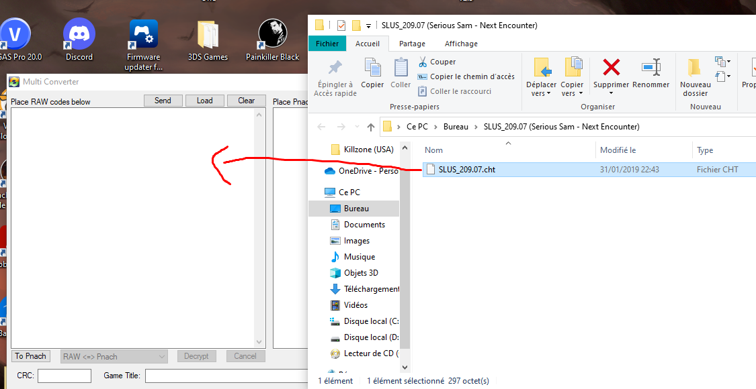Screen dimensions: 756x389
Task: Click the Coller clipboard icon
Action: tap(401, 67)
